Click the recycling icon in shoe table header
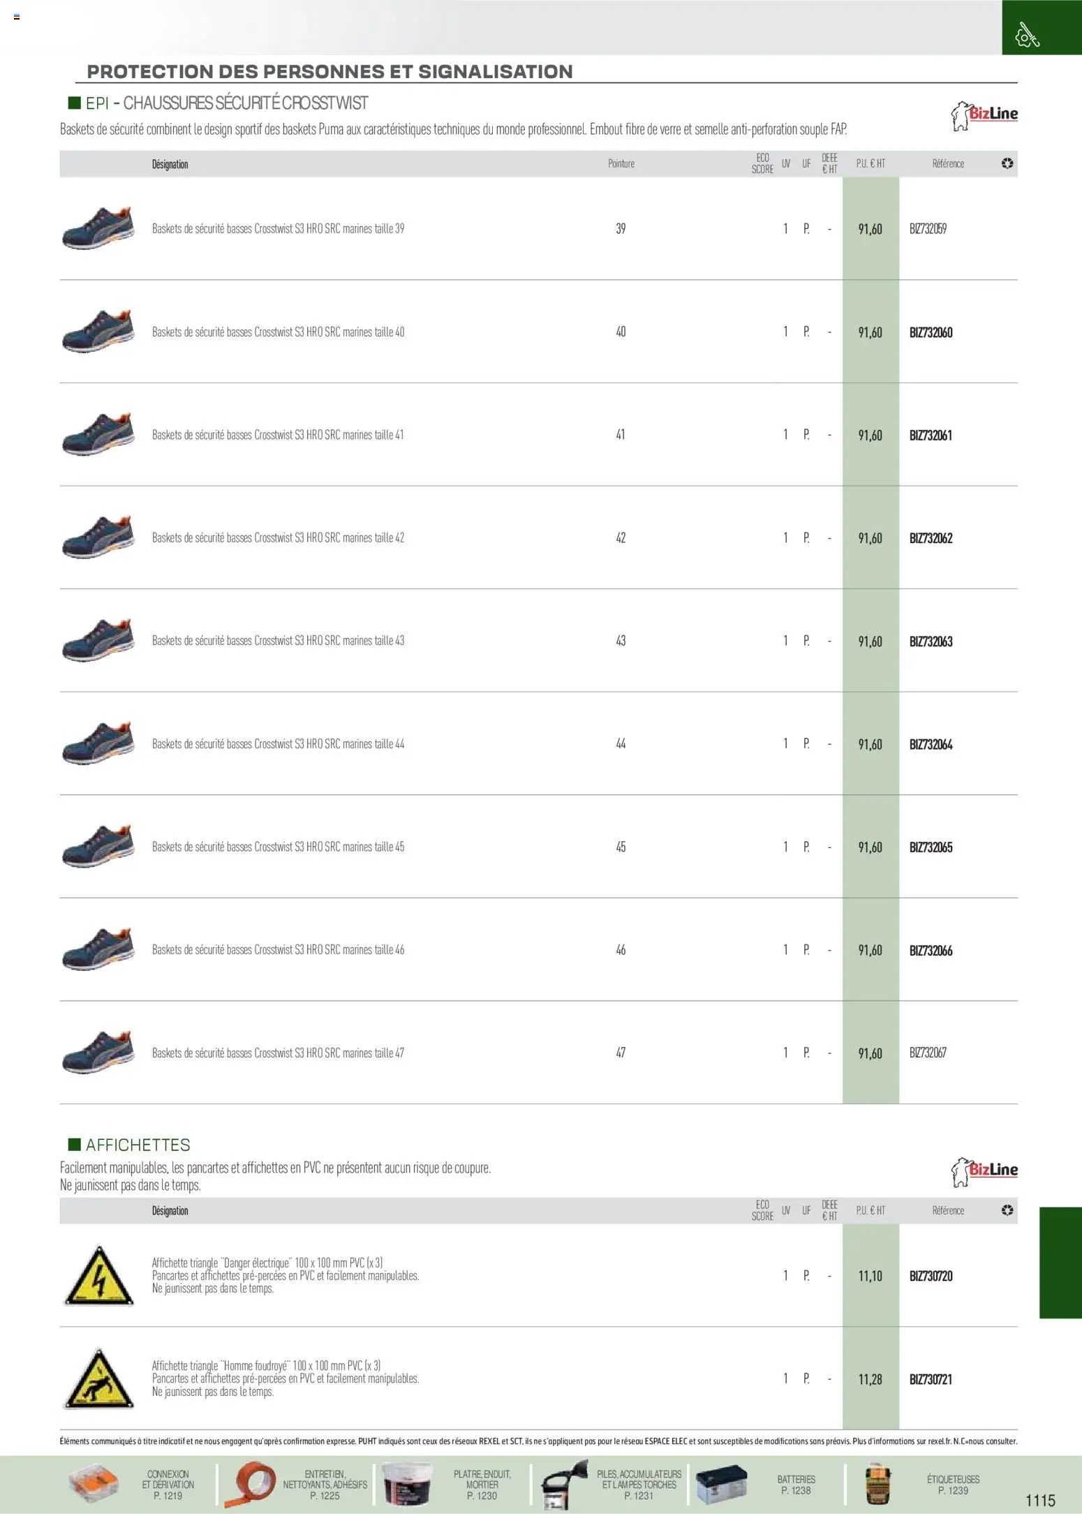This screenshot has height=1514, width=1082. pyautogui.click(x=1007, y=163)
